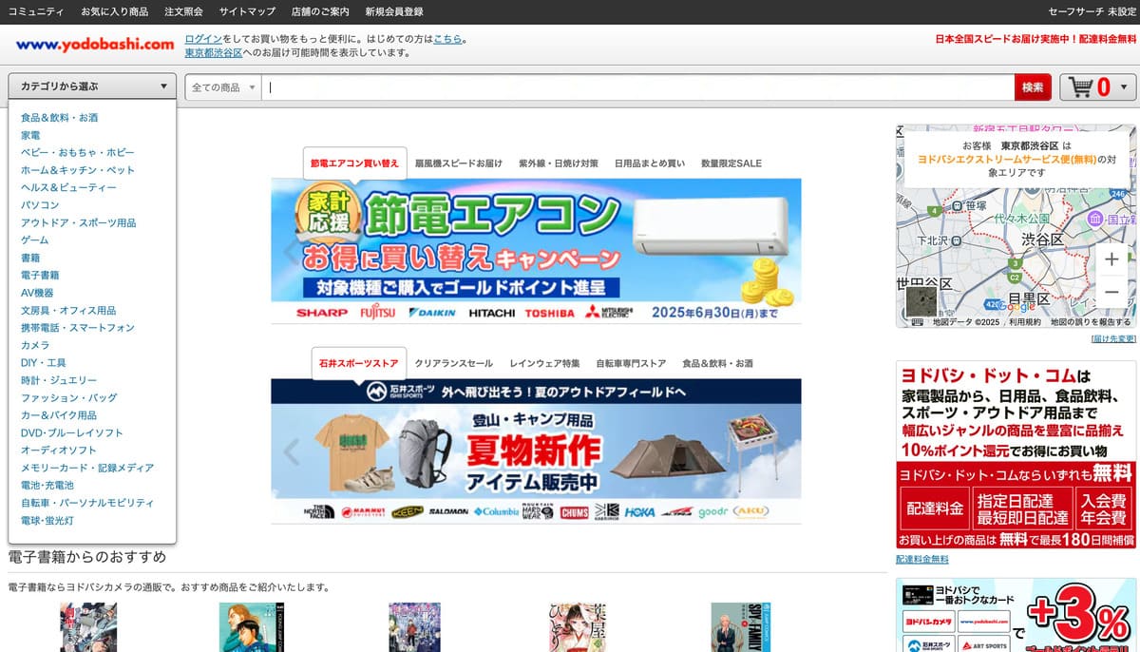Select the レインウェア特集 tab
Image resolution: width=1140 pixels, height=652 pixels.
pyautogui.click(x=544, y=363)
